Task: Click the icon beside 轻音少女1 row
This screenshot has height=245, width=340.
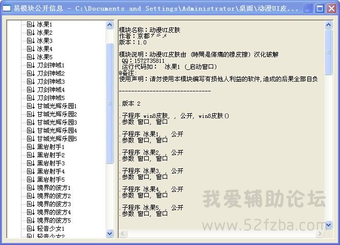Action: [x=31, y=229]
